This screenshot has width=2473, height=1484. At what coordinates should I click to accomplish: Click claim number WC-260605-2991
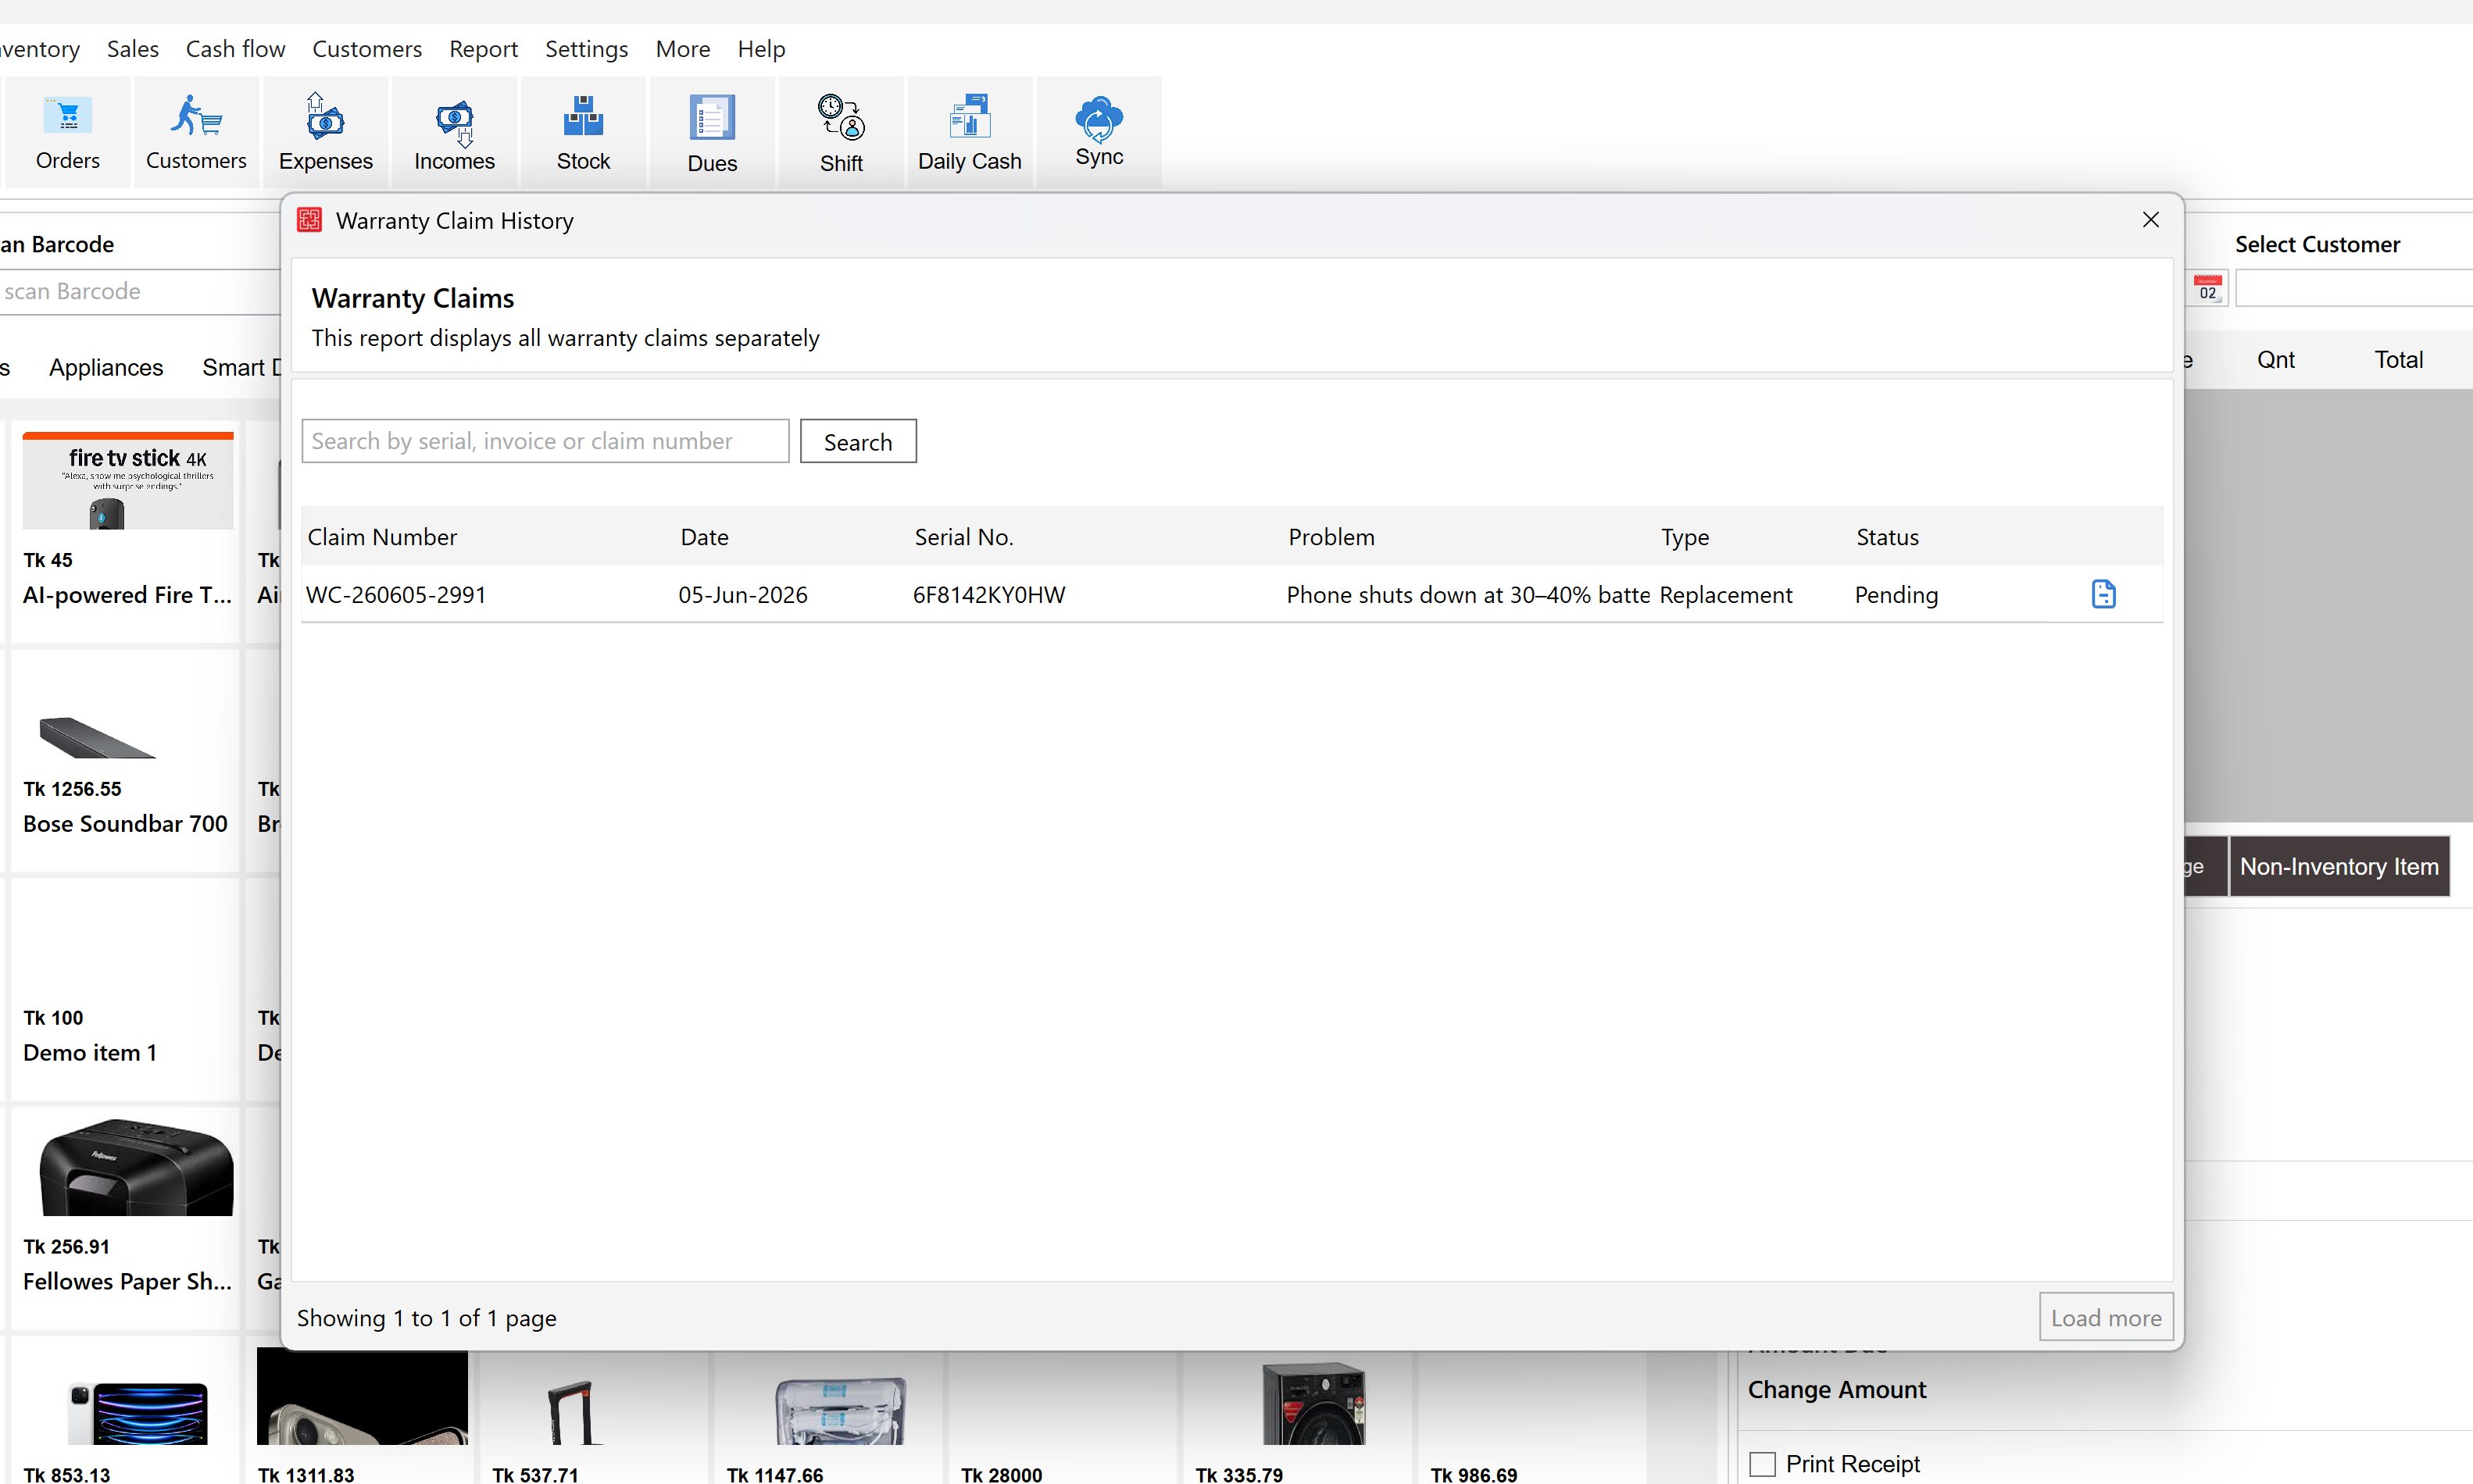[x=395, y=595]
